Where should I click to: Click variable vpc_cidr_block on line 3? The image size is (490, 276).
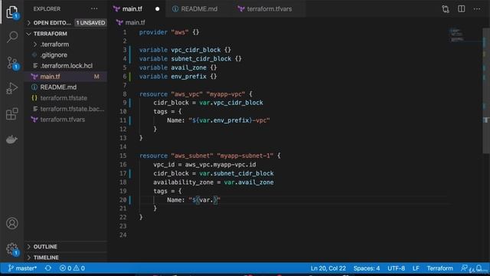[185, 50]
